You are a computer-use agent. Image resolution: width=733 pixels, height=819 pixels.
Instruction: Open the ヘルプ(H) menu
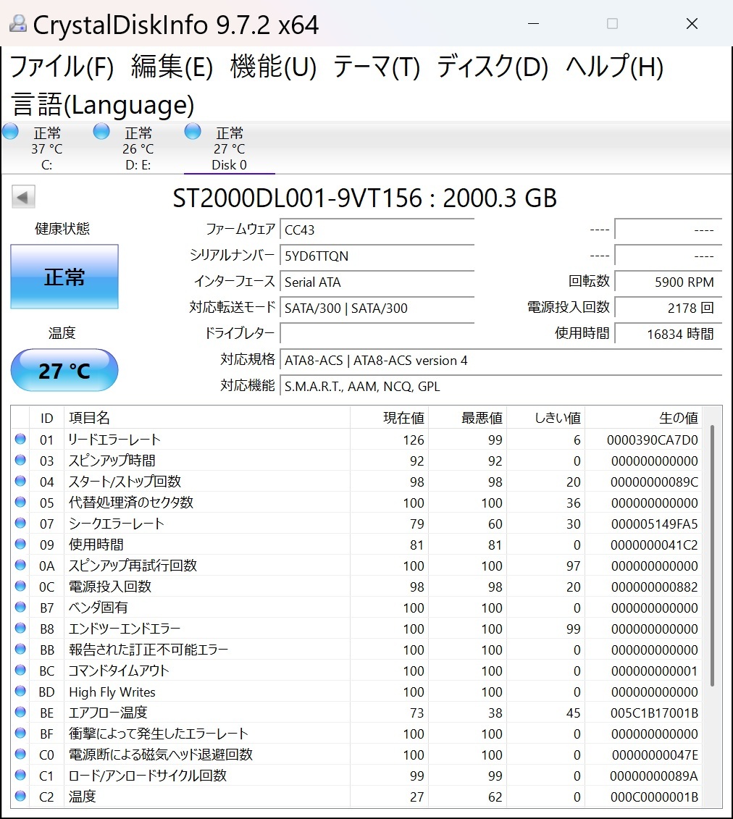click(614, 67)
